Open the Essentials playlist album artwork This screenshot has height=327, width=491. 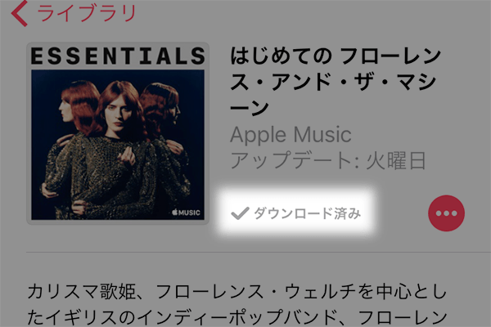[x=118, y=133]
